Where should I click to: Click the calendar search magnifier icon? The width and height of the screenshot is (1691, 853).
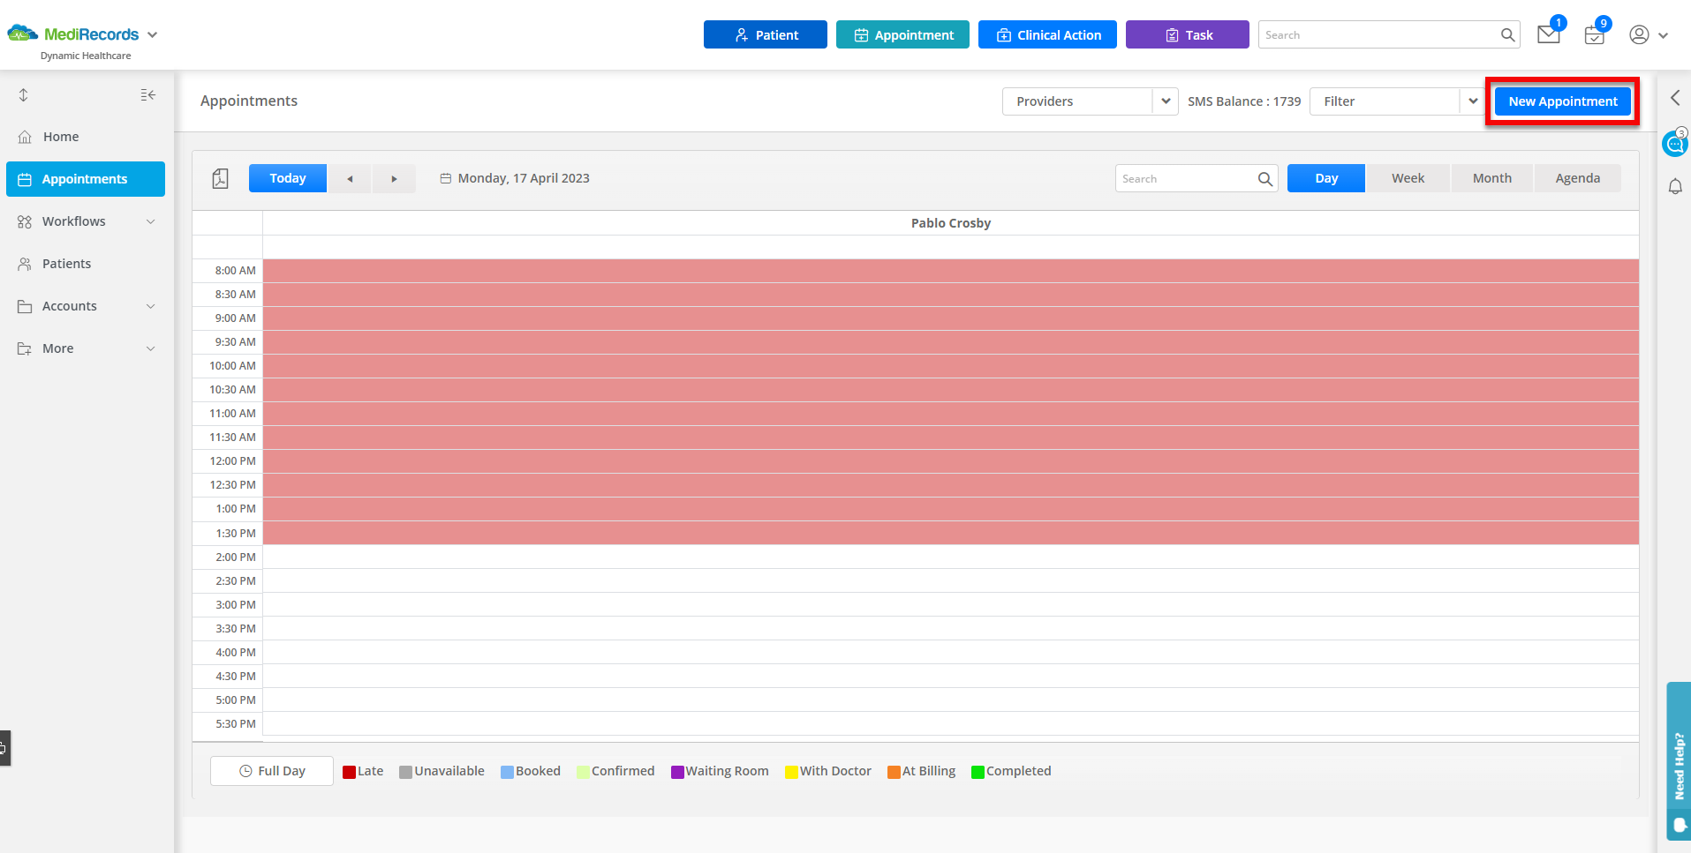pos(1265,179)
